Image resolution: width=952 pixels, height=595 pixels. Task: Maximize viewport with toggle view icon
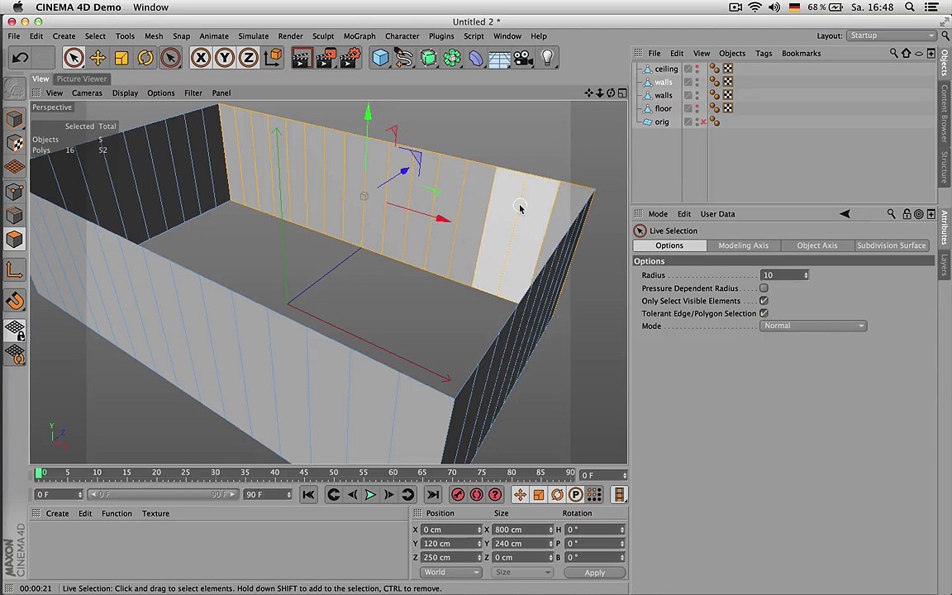622,93
